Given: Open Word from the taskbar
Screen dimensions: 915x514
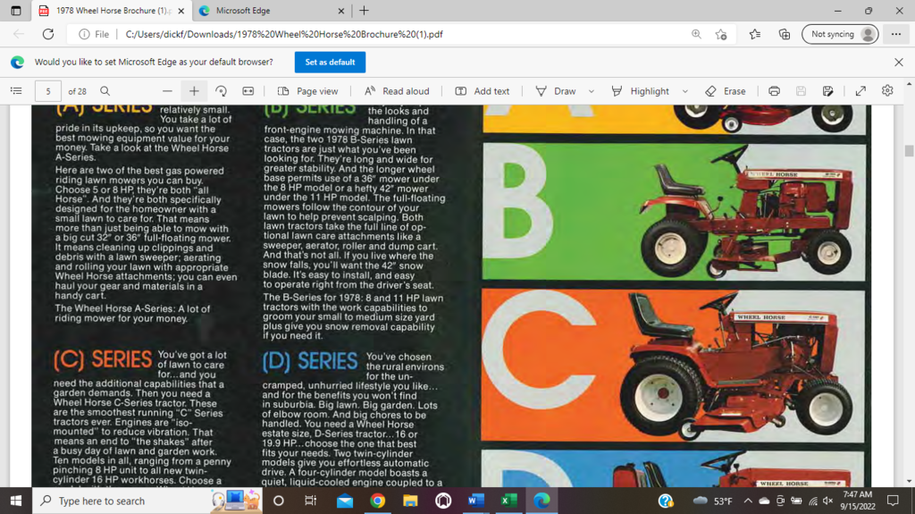Looking at the screenshot, I should click(x=476, y=501).
